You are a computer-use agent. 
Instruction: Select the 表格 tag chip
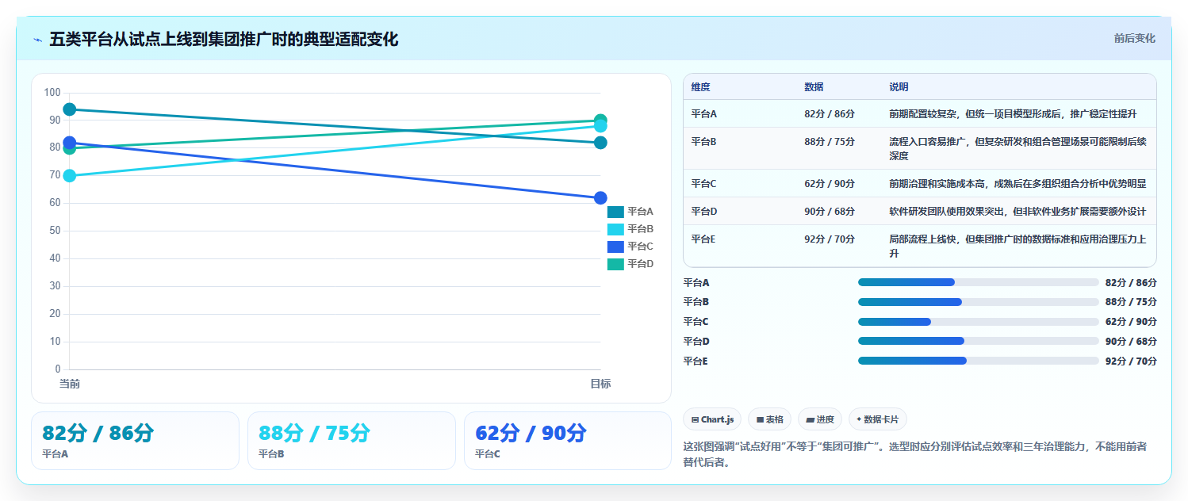click(x=769, y=419)
